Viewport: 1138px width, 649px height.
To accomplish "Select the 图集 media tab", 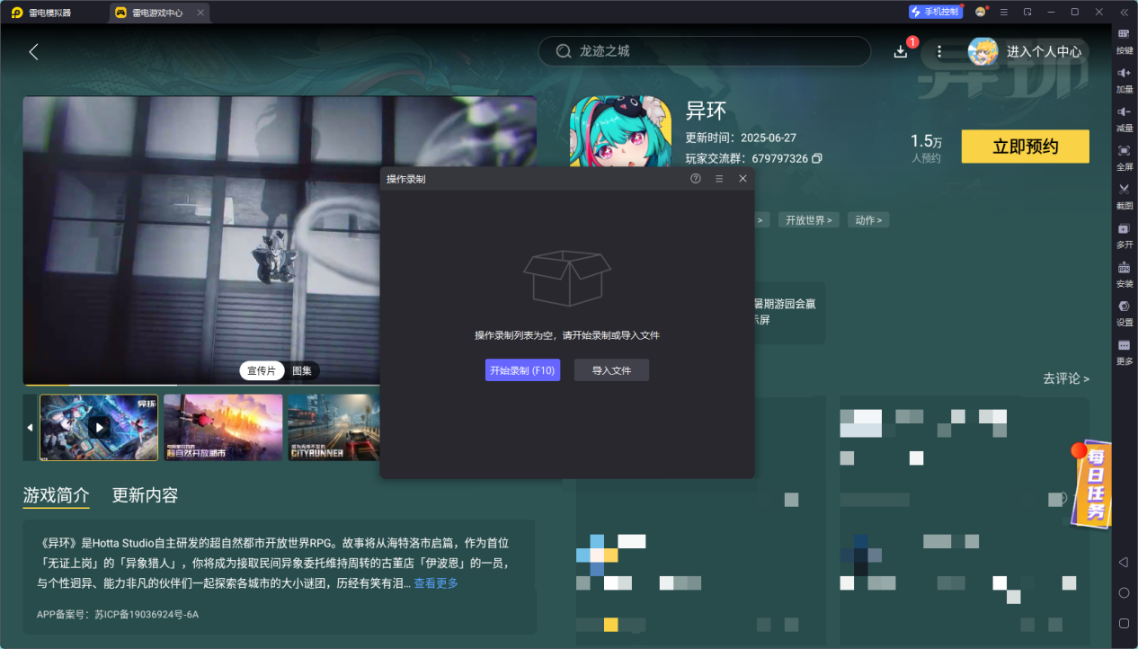I will tap(302, 370).
